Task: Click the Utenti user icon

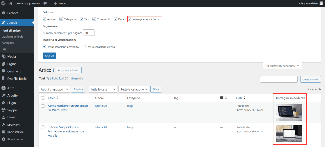Action: [3, 118]
